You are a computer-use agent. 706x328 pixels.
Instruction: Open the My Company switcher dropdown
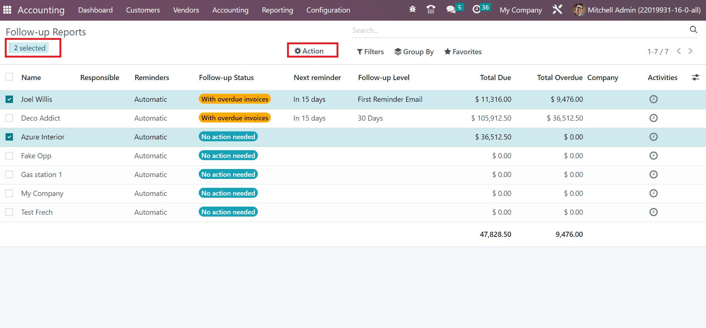pyautogui.click(x=521, y=10)
